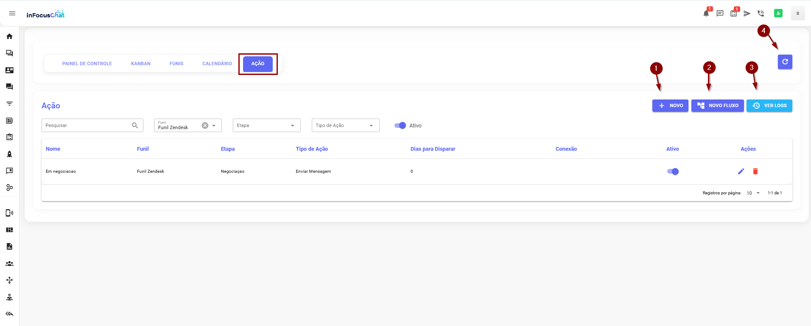The height and width of the screenshot is (326, 811).
Task: Click the pencil edit icon in row
Action: (741, 171)
